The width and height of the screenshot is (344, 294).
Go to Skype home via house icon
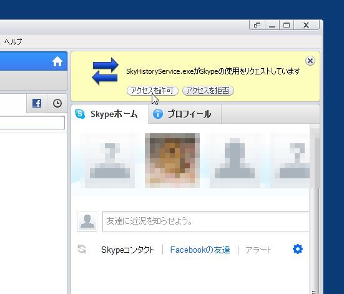tap(57, 61)
